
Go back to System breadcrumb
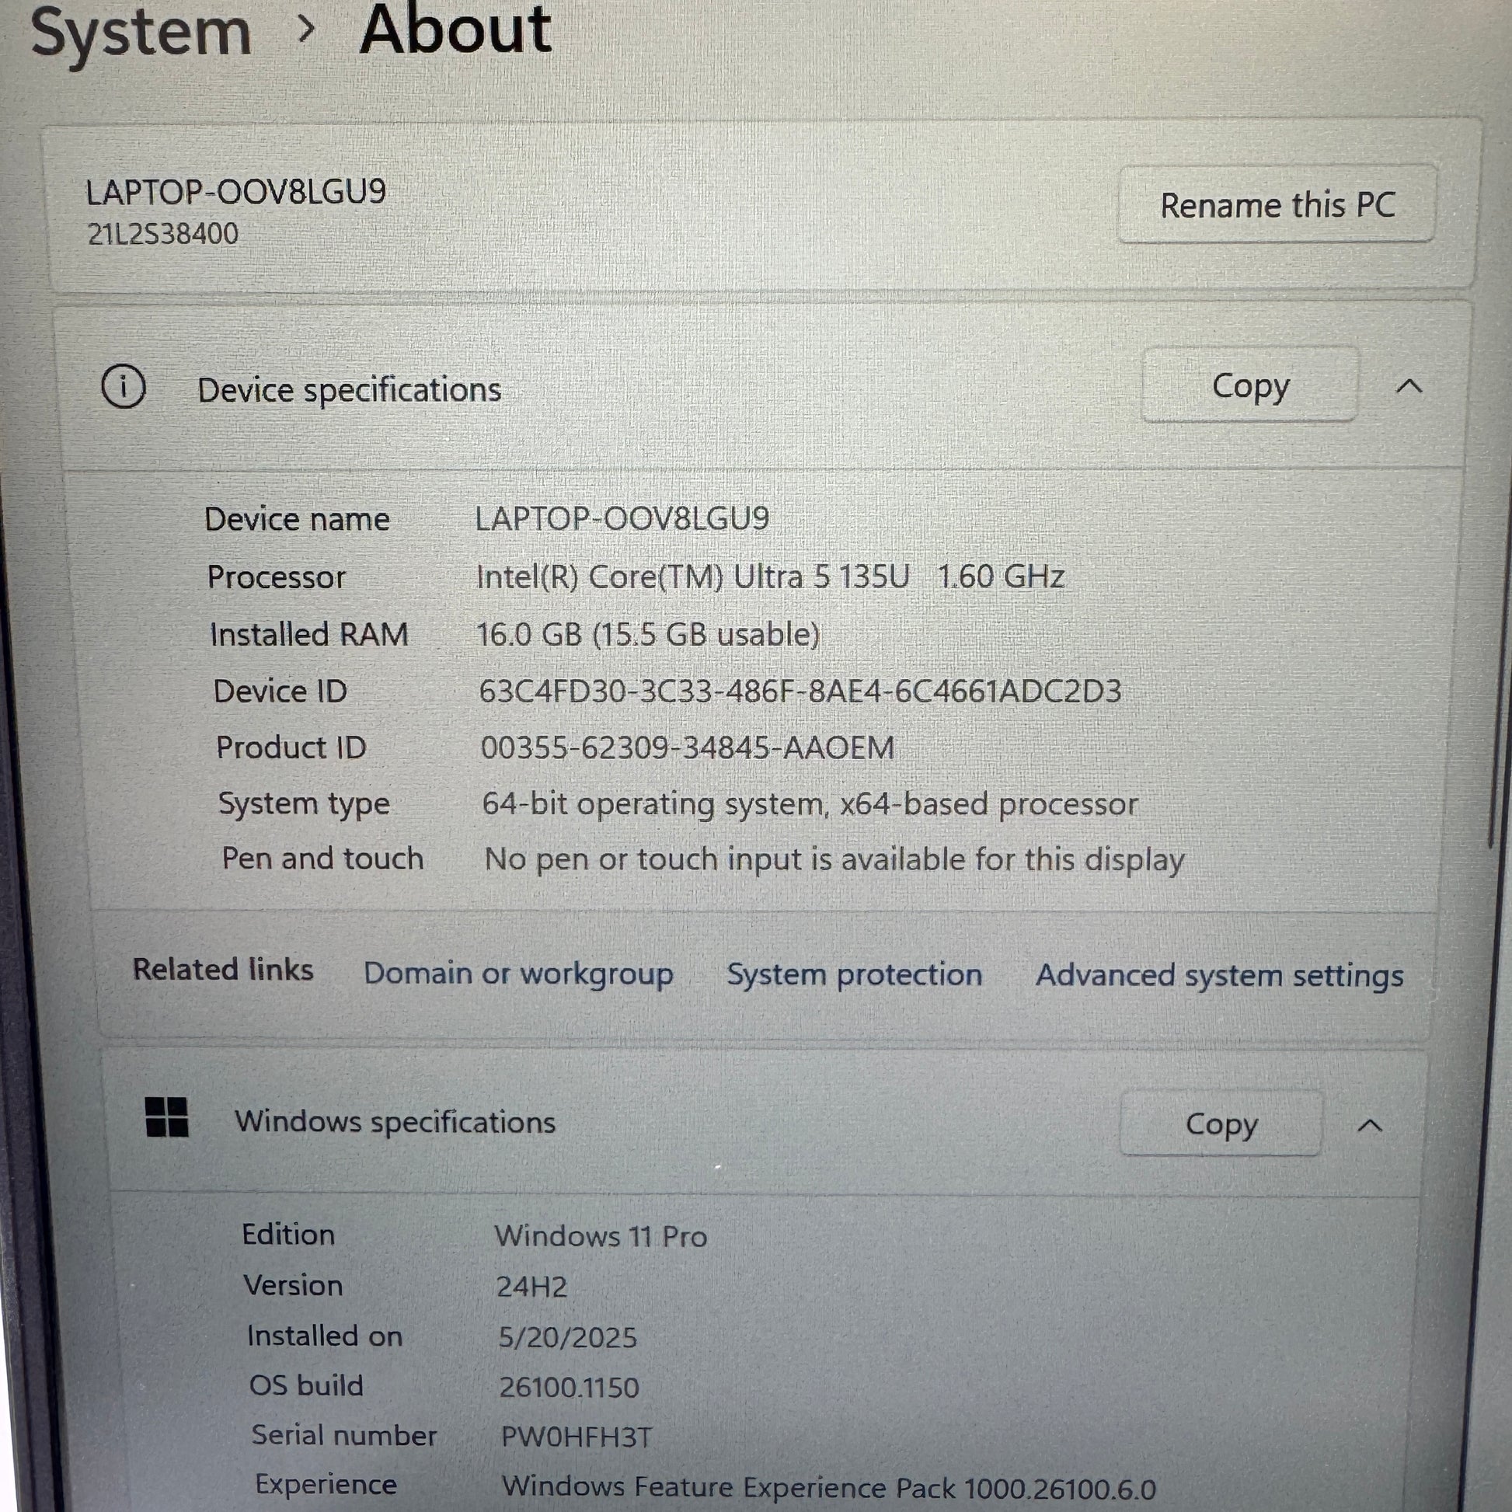[141, 32]
